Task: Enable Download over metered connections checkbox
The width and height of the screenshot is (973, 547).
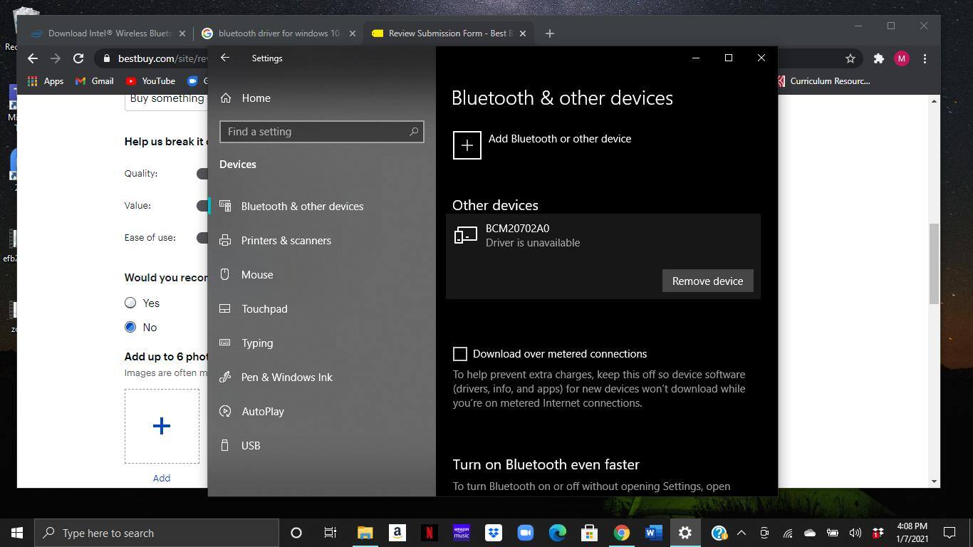Action: click(460, 354)
